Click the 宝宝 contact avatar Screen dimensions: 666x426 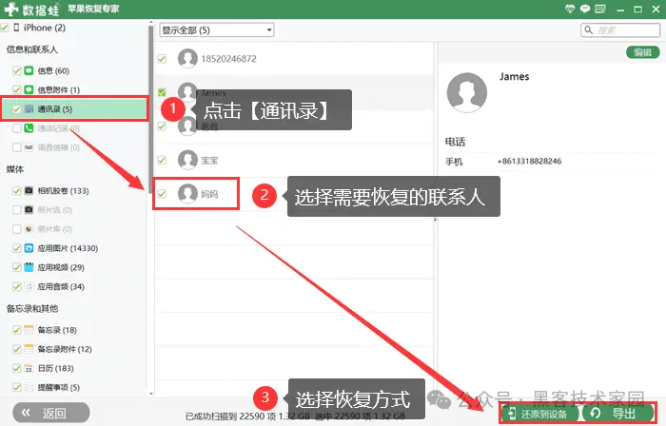click(187, 160)
